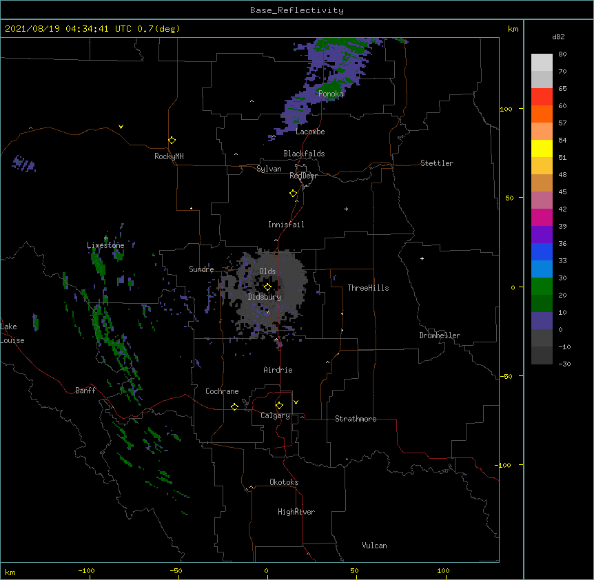Click the Airdrie label

click(x=278, y=370)
